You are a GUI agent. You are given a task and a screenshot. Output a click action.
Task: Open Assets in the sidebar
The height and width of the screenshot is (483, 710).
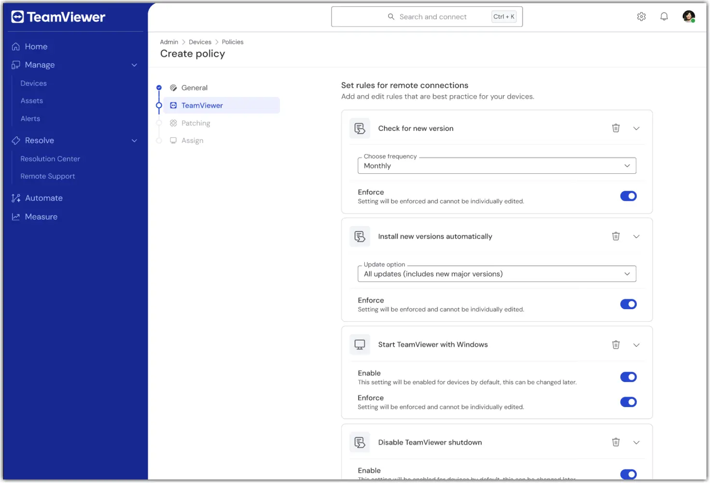click(31, 101)
